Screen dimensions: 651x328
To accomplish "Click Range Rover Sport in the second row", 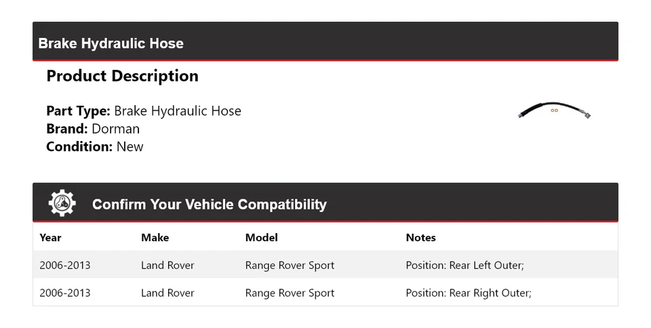I will 290,293.
